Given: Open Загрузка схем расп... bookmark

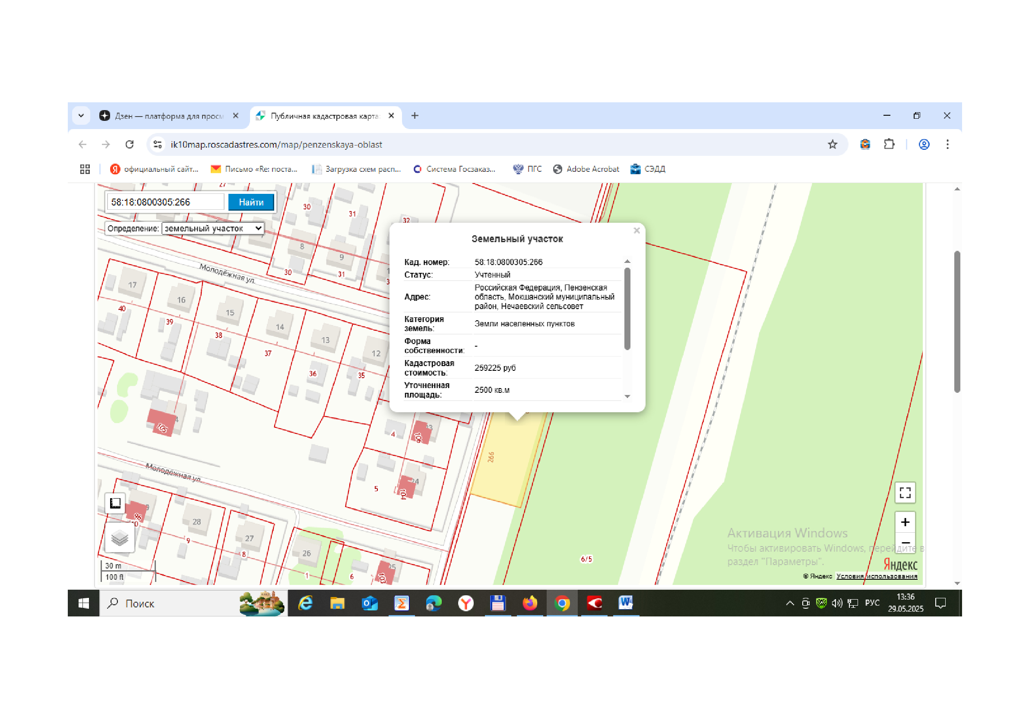Looking at the screenshot, I should click(356, 169).
